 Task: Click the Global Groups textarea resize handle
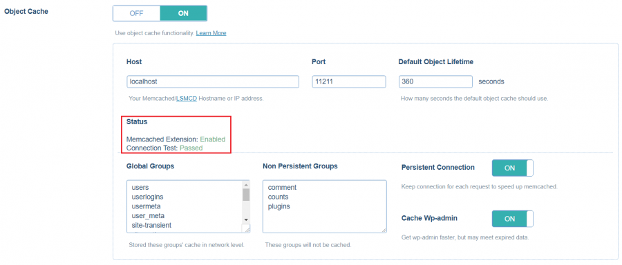click(246, 229)
